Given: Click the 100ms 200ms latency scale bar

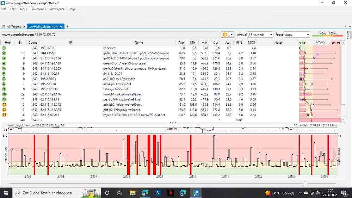Looking at the screenshot, I should (x=328, y=34).
